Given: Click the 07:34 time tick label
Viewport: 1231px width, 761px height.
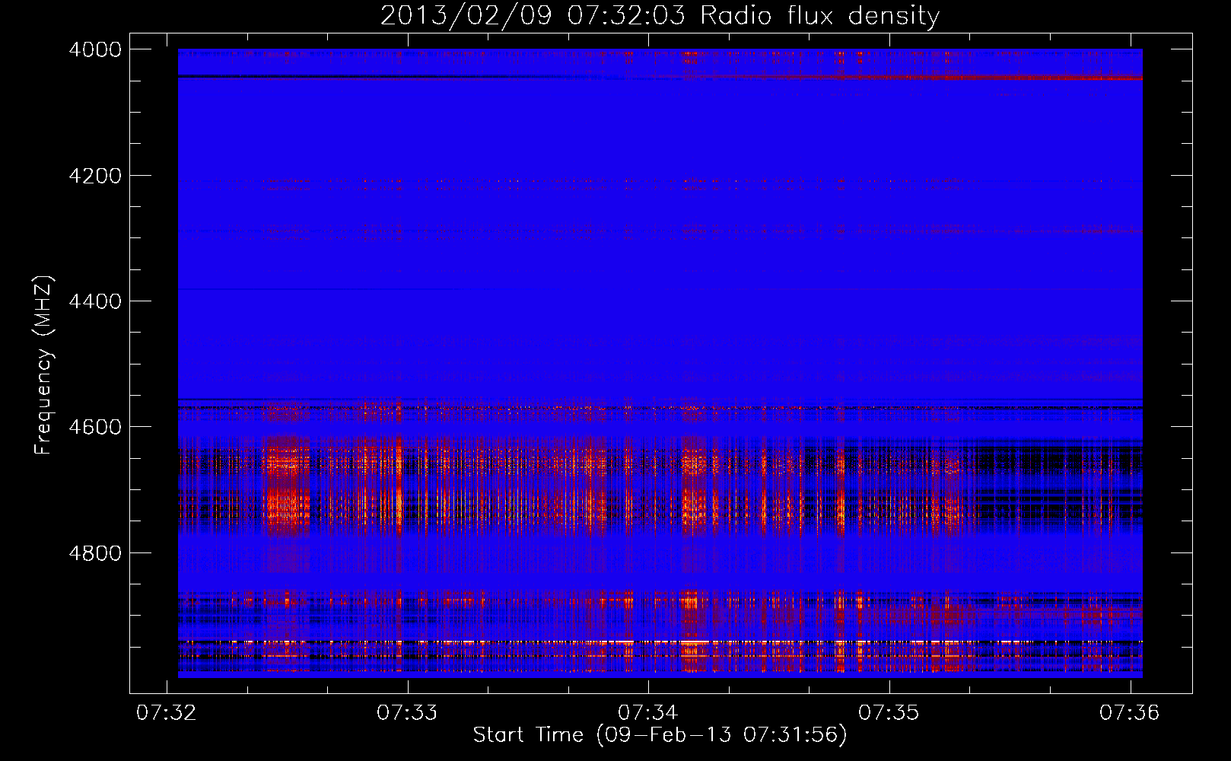Looking at the screenshot, I should (648, 712).
